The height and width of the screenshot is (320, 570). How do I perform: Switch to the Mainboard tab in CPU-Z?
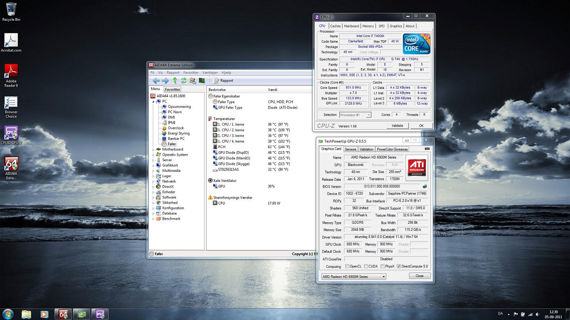351,26
